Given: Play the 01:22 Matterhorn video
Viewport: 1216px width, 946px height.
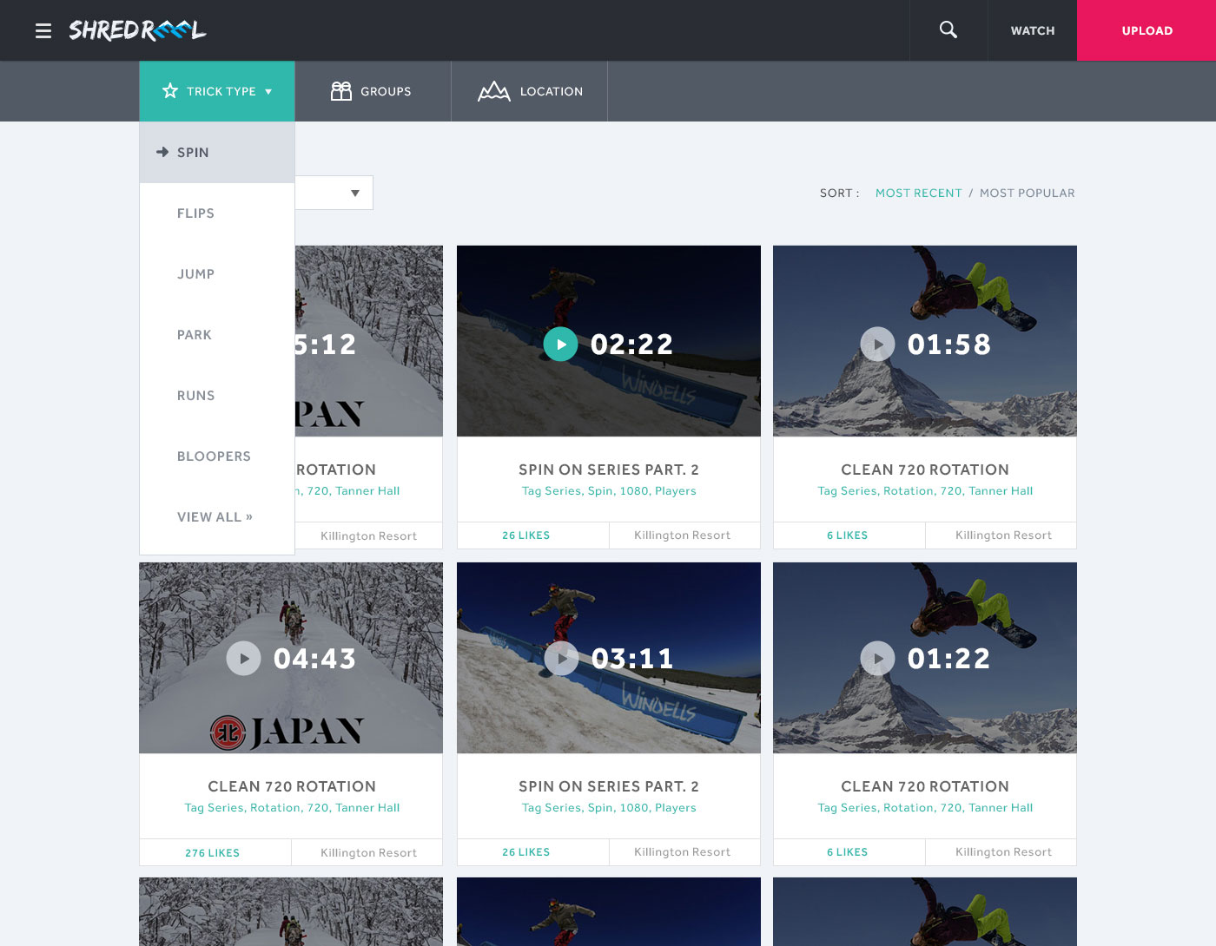Looking at the screenshot, I should click(x=878, y=659).
